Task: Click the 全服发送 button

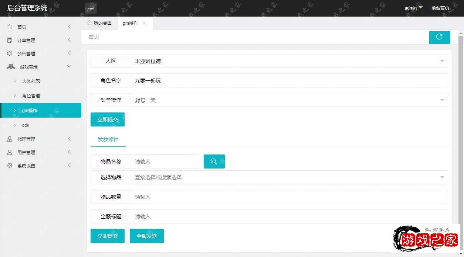Action: [146, 236]
